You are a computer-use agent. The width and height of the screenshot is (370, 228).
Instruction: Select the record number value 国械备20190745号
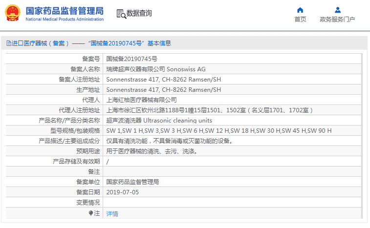[131, 59]
